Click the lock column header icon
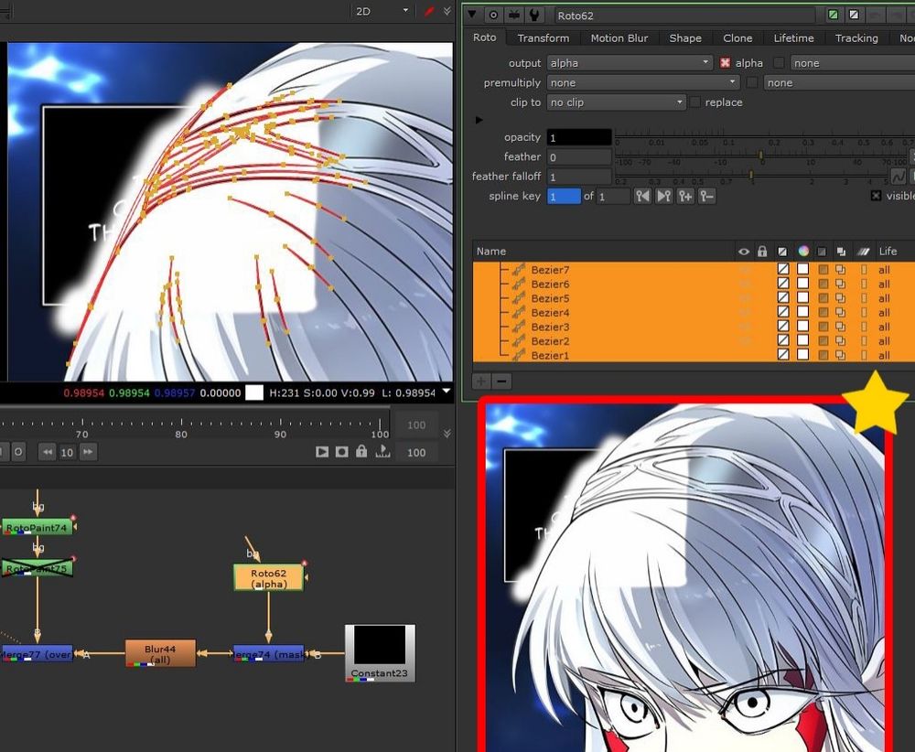 762,252
